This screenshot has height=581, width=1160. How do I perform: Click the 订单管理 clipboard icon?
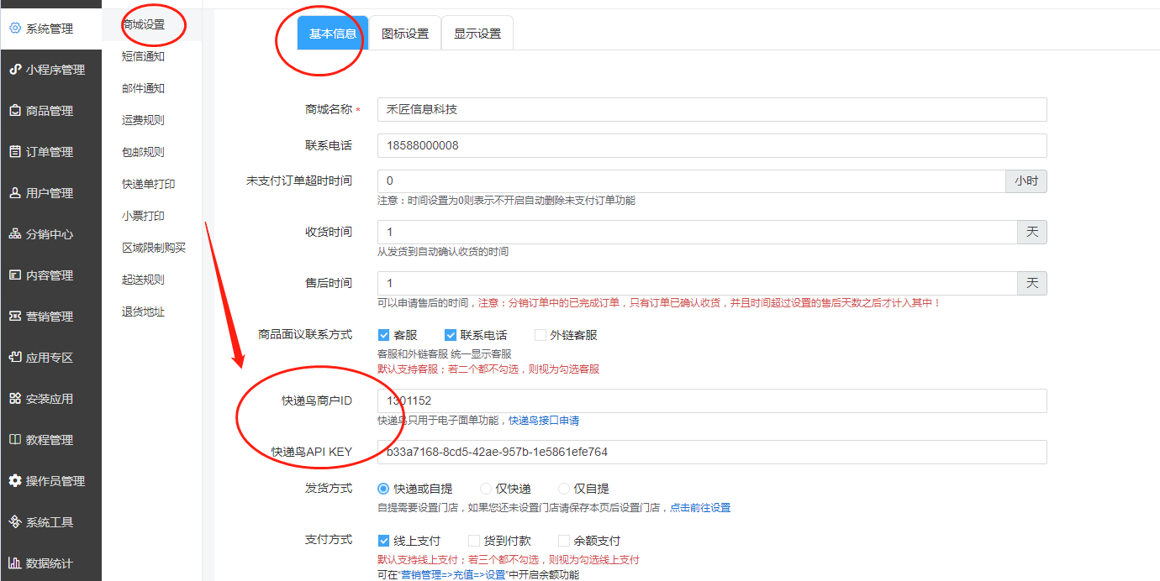(15, 152)
